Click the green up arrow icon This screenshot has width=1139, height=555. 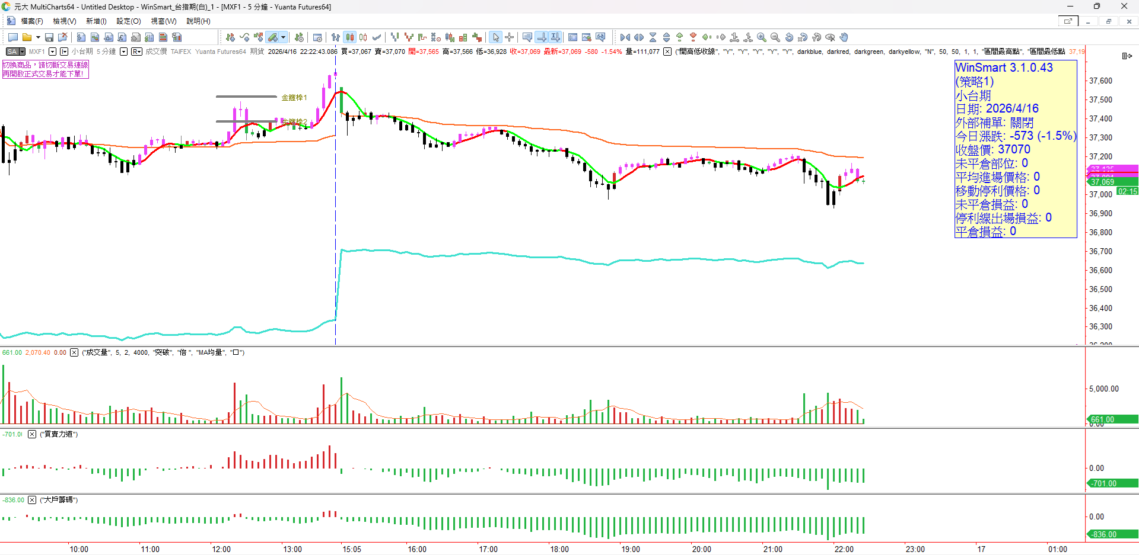click(679, 37)
